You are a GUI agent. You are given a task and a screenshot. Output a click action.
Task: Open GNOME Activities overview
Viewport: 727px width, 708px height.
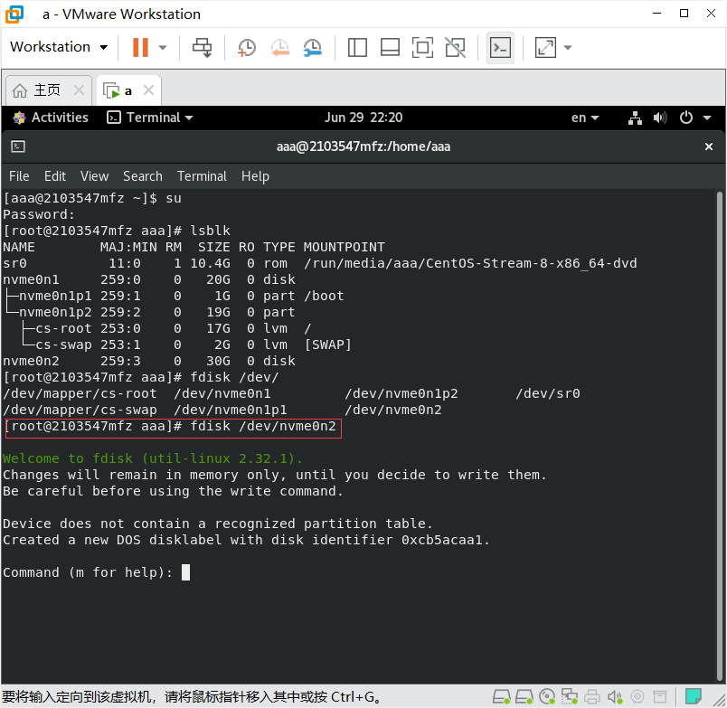50,118
